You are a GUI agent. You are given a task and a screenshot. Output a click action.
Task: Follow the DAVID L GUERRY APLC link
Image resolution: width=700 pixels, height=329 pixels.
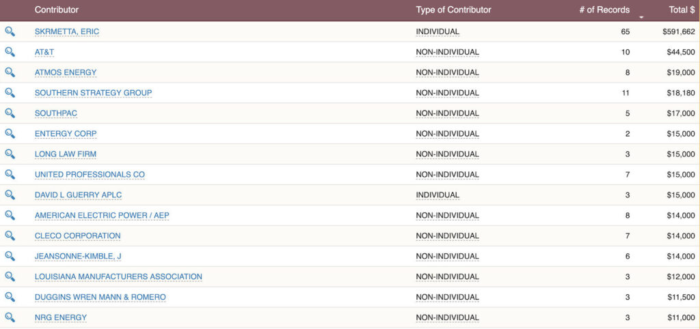[x=78, y=195]
